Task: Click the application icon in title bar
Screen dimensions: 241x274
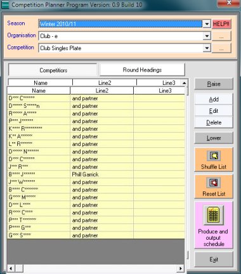Action: [x=5, y=4]
